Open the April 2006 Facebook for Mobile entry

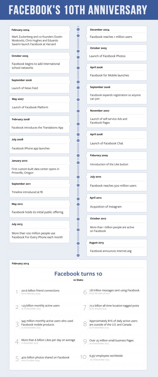click(117, 72)
